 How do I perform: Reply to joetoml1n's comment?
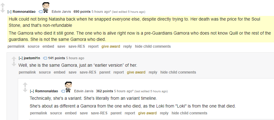153,72
